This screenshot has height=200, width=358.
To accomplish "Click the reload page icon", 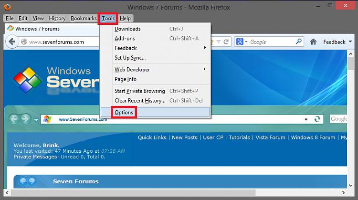I will (x=226, y=42).
